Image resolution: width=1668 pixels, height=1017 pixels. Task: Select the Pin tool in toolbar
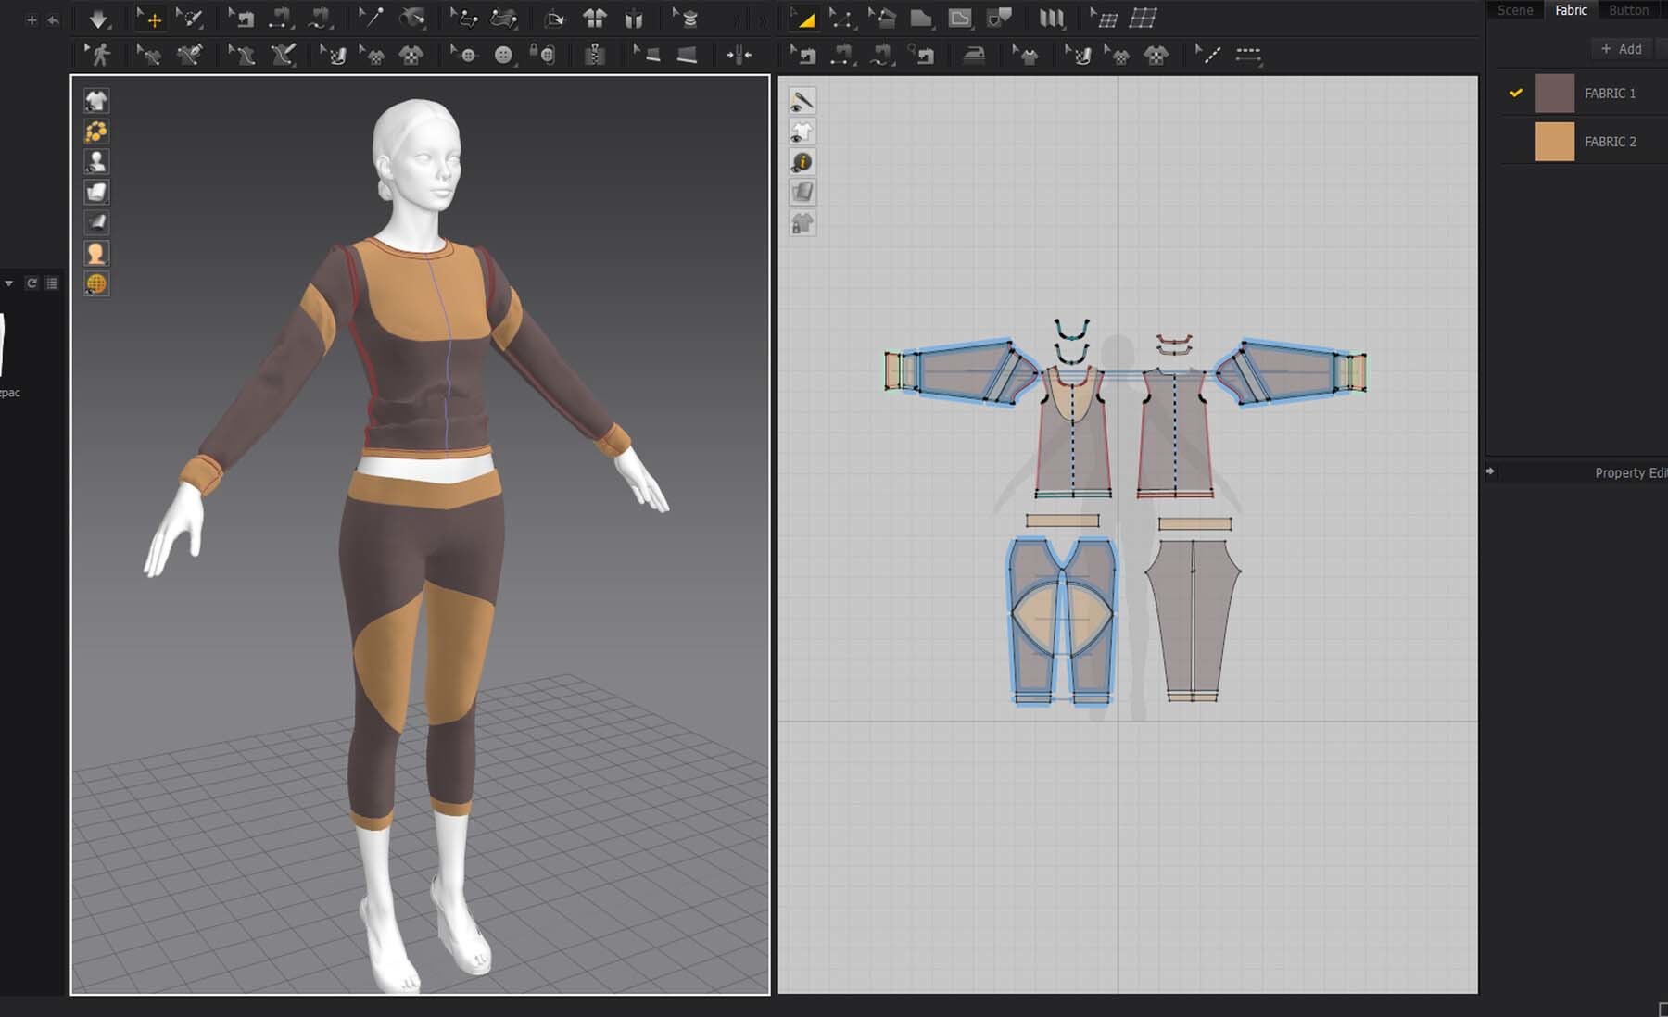tap(372, 19)
